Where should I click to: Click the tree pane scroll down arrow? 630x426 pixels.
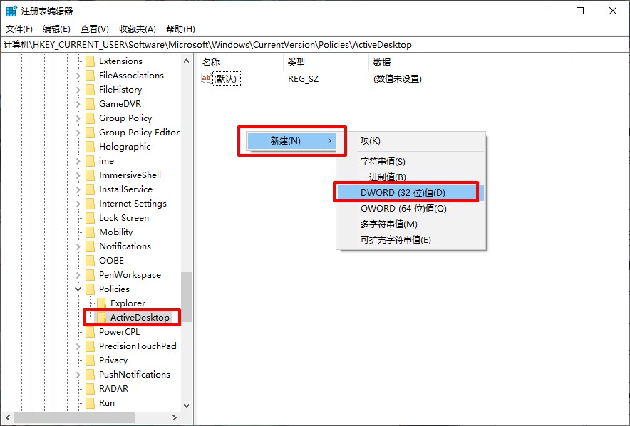[x=187, y=406]
